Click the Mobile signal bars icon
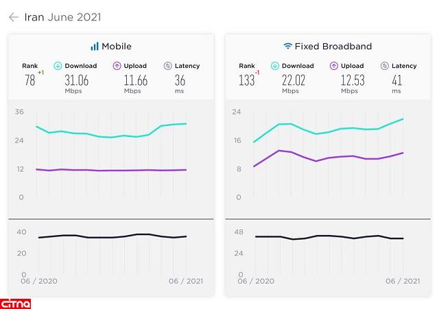 [x=94, y=47]
